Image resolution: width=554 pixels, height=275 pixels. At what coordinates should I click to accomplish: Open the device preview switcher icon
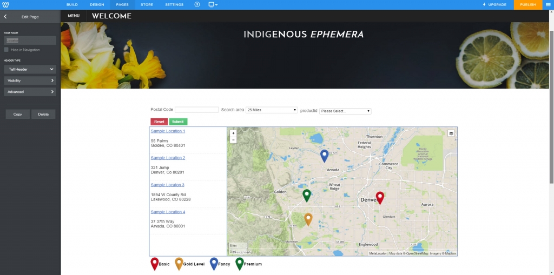[213, 4]
